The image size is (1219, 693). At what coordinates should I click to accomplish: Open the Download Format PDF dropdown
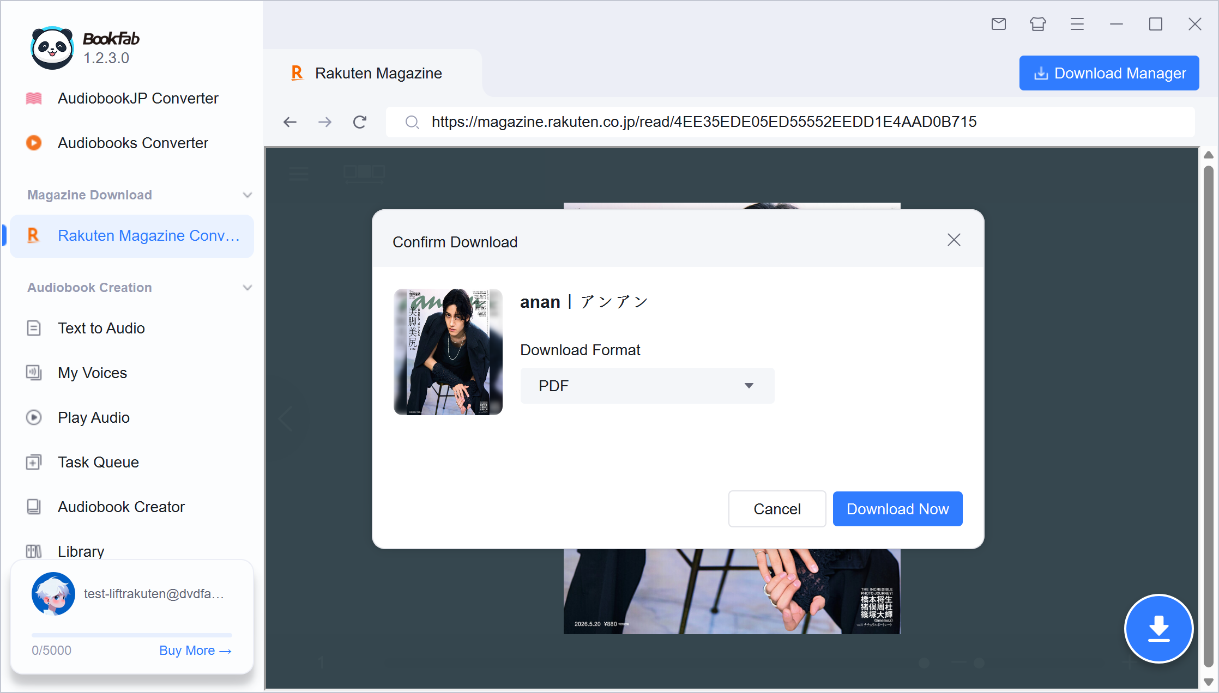click(648, 386)
